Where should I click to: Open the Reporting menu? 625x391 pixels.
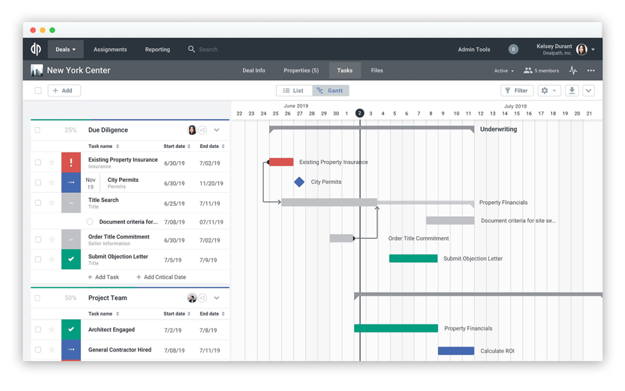point(158,50)
